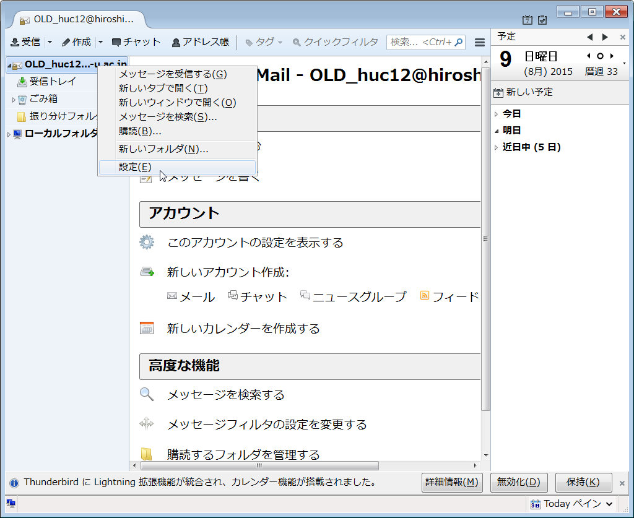
Task: Click the magnifier icon beside メッセージを検索する
Action: 147,394
